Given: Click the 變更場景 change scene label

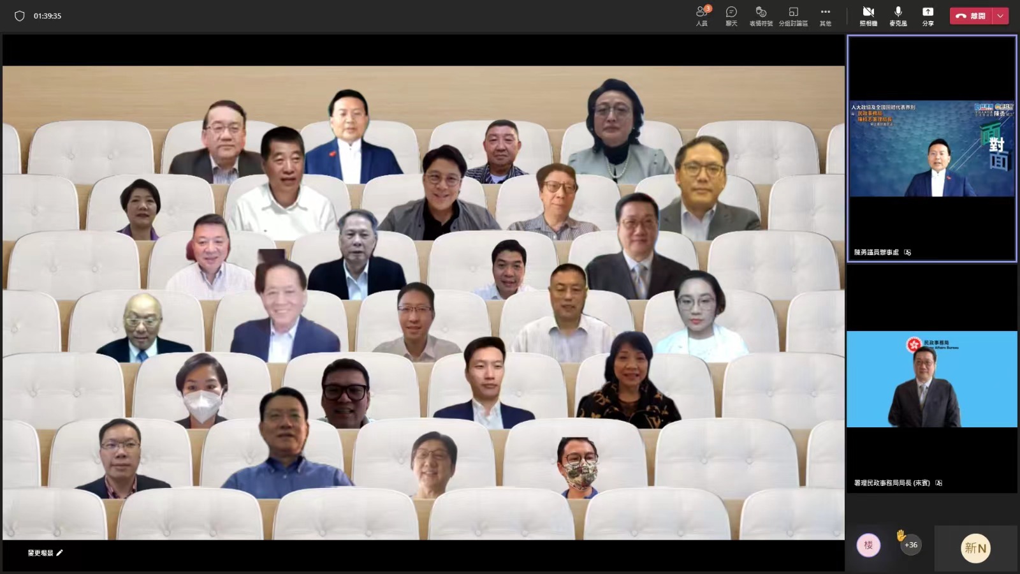Looking at the screenshot, I should tap(40, 553).
